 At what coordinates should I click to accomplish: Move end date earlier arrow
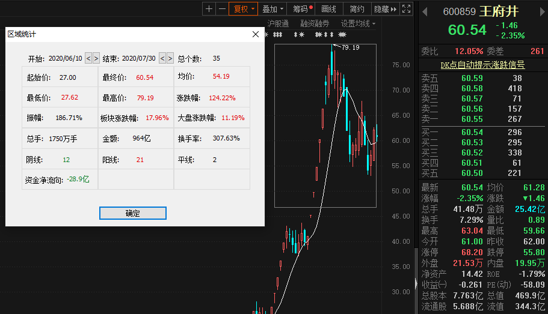point(162,58)
